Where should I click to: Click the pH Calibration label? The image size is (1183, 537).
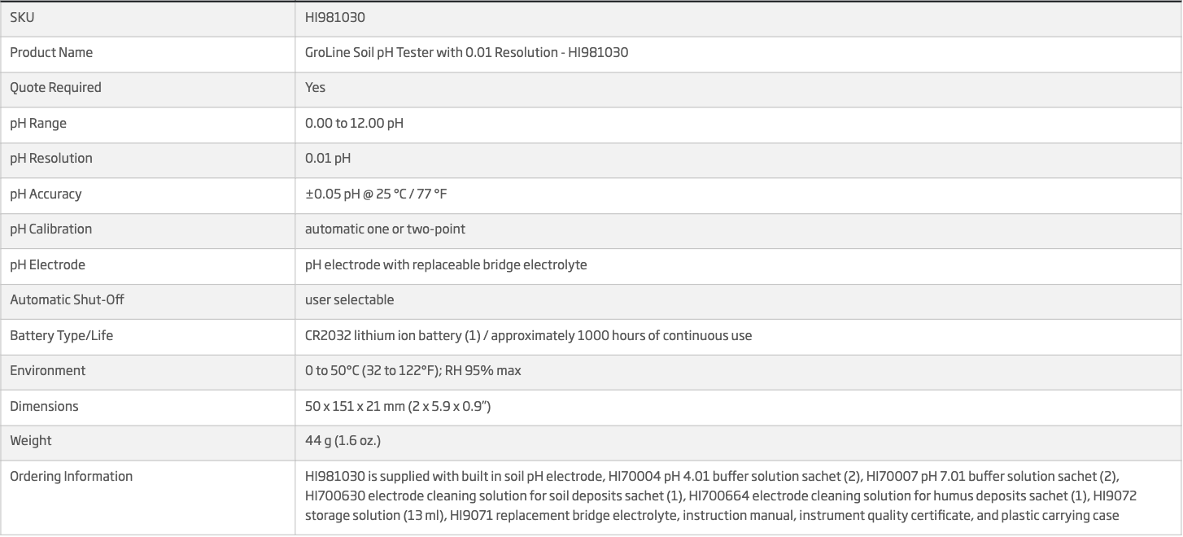pos(51,229)
